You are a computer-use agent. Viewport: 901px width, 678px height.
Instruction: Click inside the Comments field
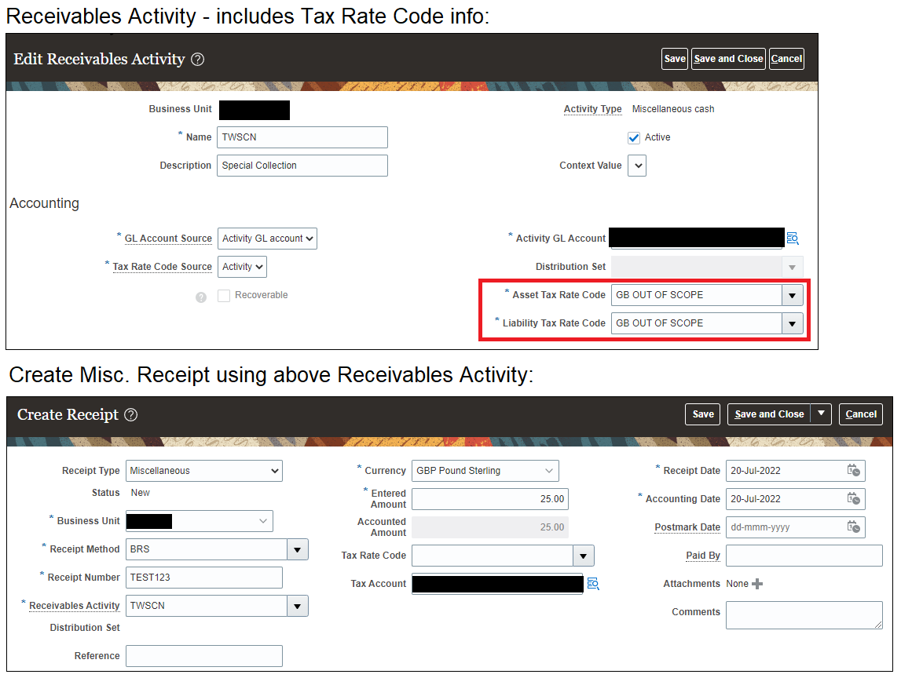[803, 614]
